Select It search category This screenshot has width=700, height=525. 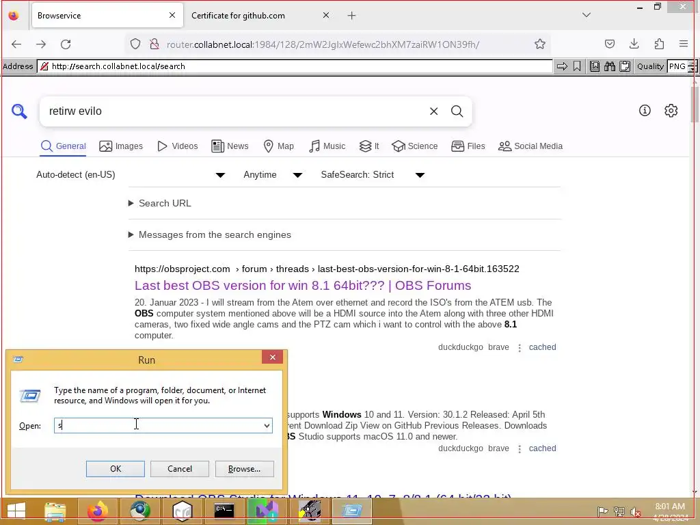click(x=369, y=146)
